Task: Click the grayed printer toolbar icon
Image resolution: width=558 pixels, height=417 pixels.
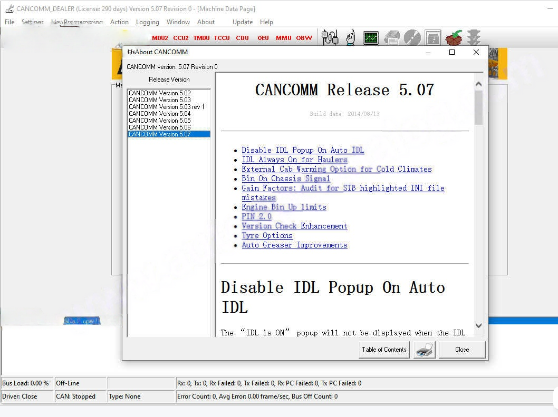Action: tap(391, 38)
